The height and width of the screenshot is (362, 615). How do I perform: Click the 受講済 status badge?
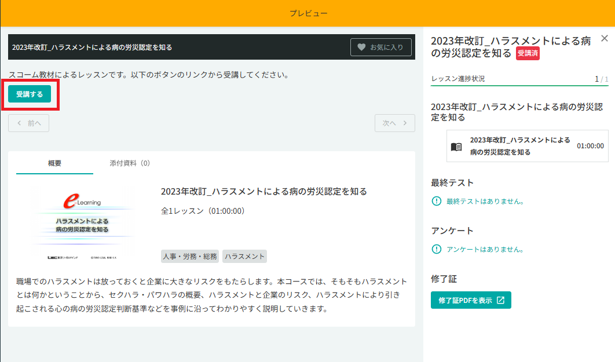pyautogui.click(x=528, y=53)
